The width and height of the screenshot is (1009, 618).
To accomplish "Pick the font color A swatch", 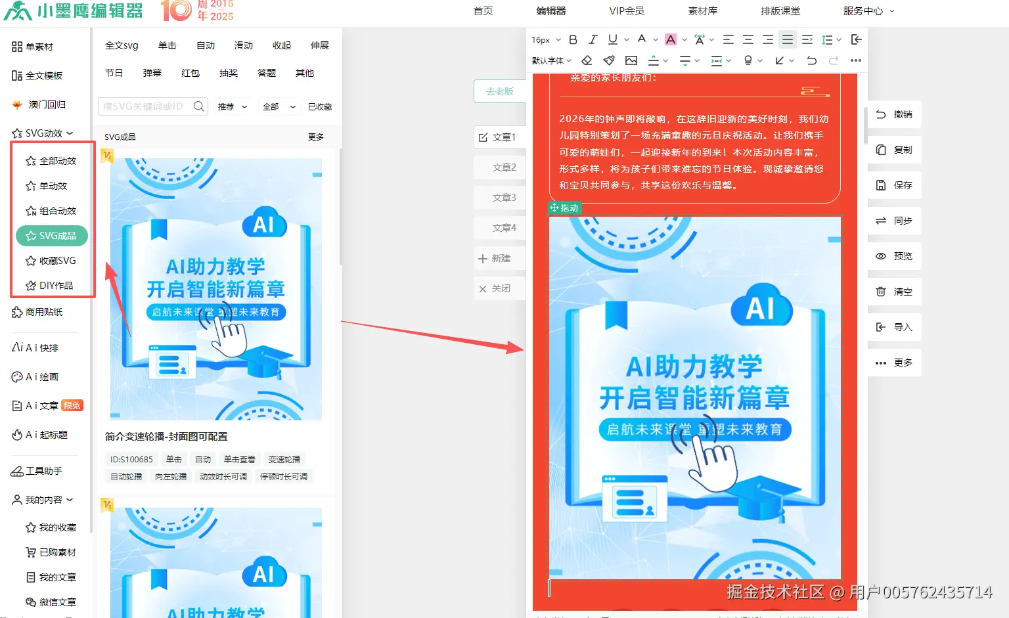I will (x=642, y=39).
